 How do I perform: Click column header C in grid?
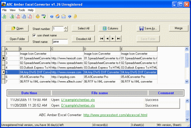tap(67, 49)
